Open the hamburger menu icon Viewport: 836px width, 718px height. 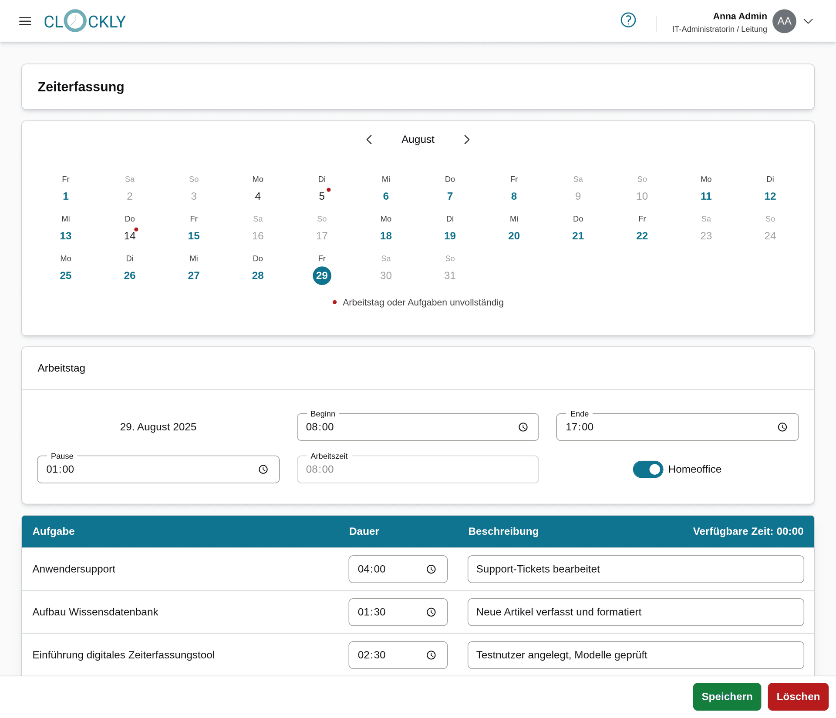pyautogui.click(x=25, y=21)
